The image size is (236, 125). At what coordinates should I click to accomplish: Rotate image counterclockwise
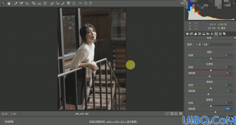[86, 3]
